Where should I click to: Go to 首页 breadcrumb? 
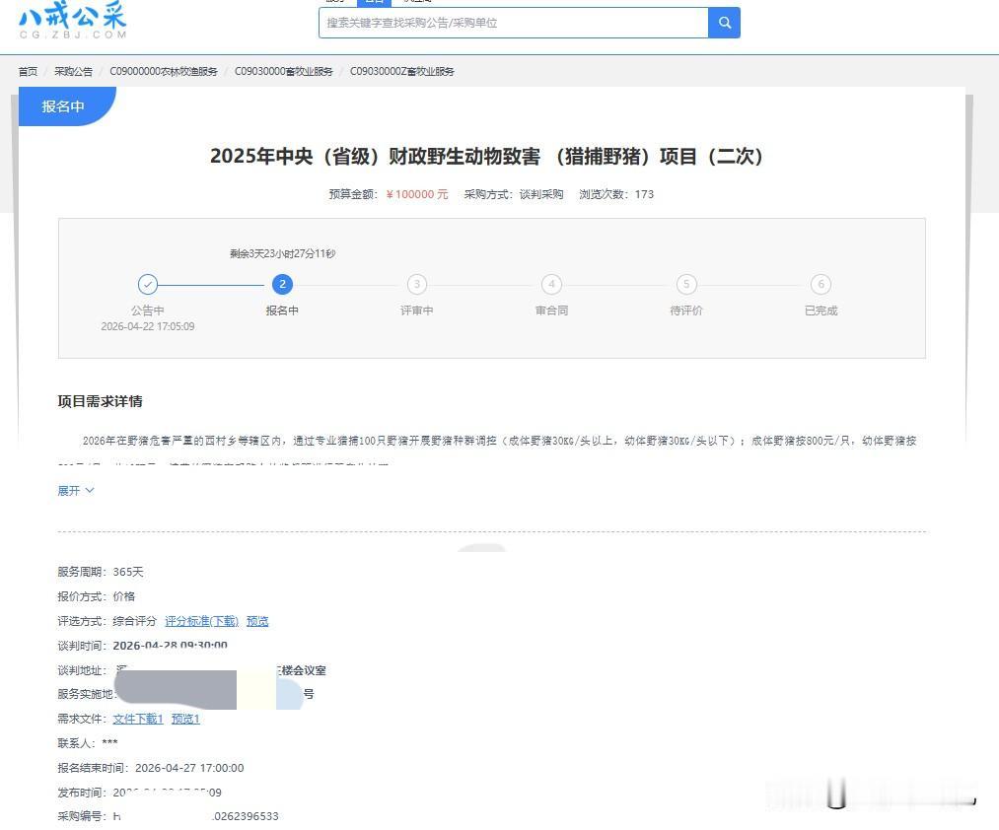click(x=28, y=71)
